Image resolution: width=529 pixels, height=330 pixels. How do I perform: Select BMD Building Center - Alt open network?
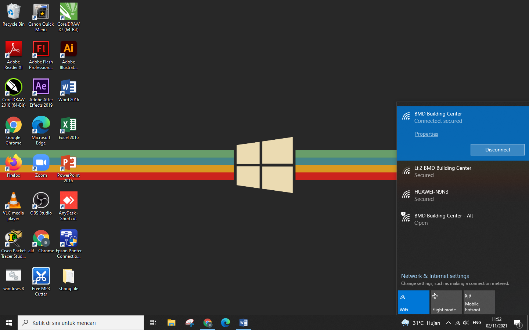[x=463, y=219]
